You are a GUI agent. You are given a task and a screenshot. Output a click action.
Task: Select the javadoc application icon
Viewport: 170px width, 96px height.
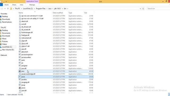click(20, 79)
